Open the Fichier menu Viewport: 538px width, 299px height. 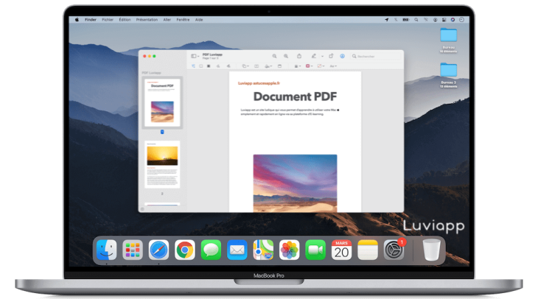[108, 20]
